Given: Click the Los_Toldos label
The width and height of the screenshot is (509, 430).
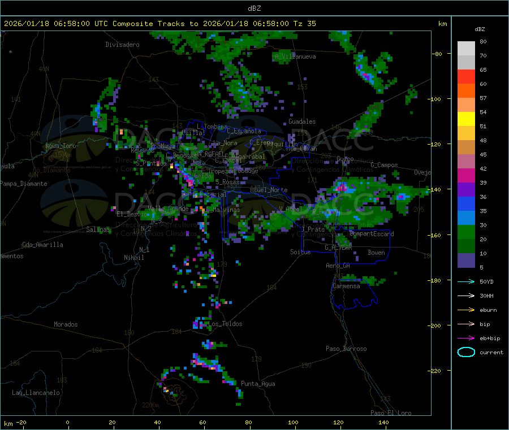Looking at the screenshot, I should coord(225,324).
